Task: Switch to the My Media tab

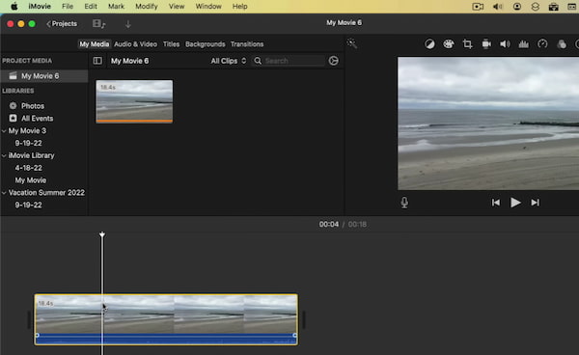Action: coord(95,44)
